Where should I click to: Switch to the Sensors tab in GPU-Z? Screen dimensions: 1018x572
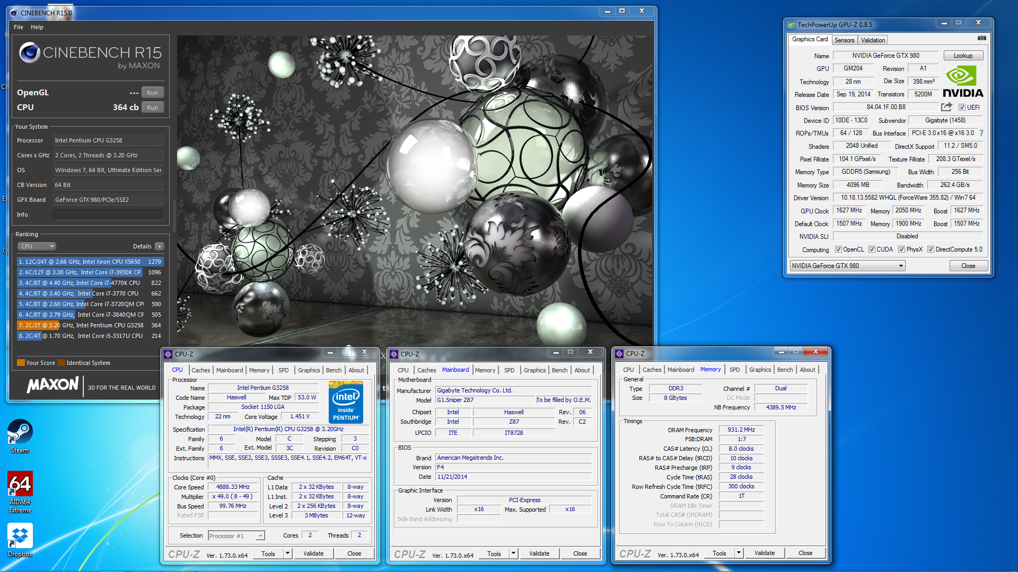point(844,40)
